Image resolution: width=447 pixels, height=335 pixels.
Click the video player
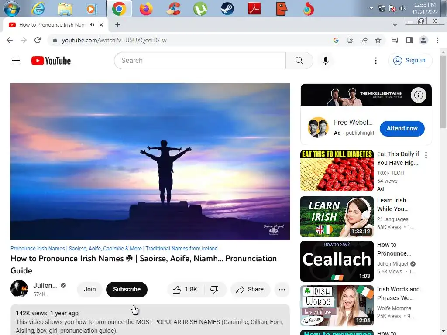coord(150,161)
